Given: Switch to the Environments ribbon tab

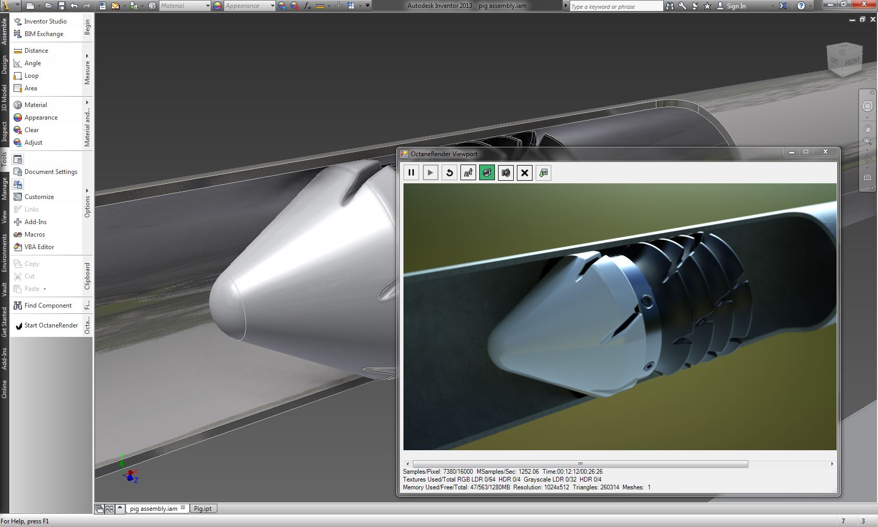Looking at the screenshot, I should pyautogui.click(x=4, y=253).
